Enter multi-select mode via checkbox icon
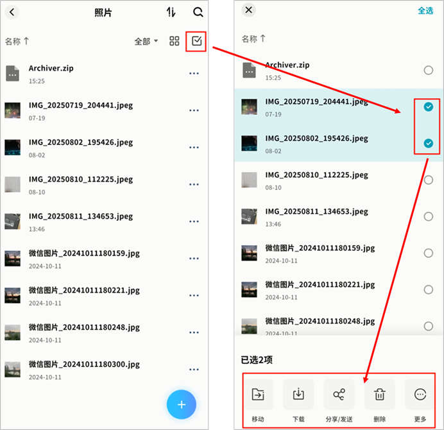This screenshot has width=444, height=430. pos(197,42)
